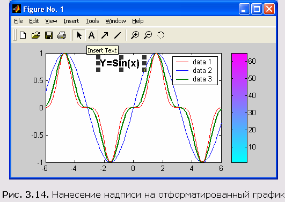Activate the Zoom Out magnifier tool
The width and height of the screenshot is (285, 202).
[148, 35]
